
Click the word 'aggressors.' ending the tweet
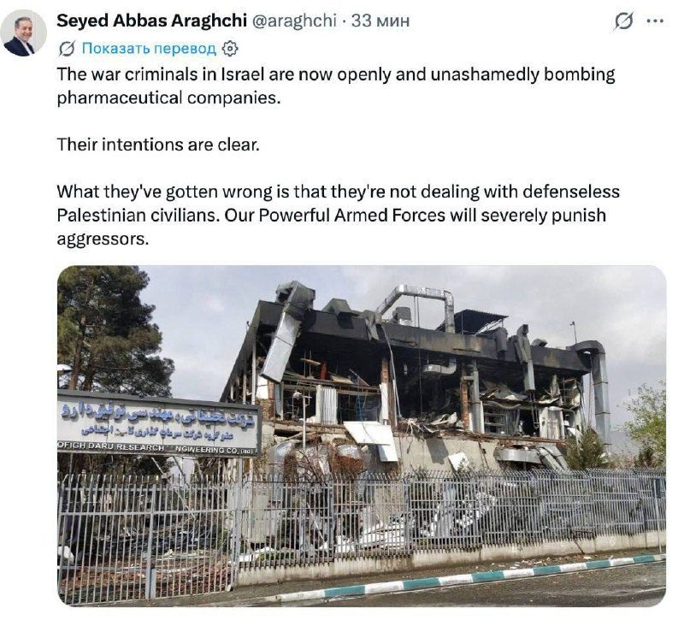[103, 239]
